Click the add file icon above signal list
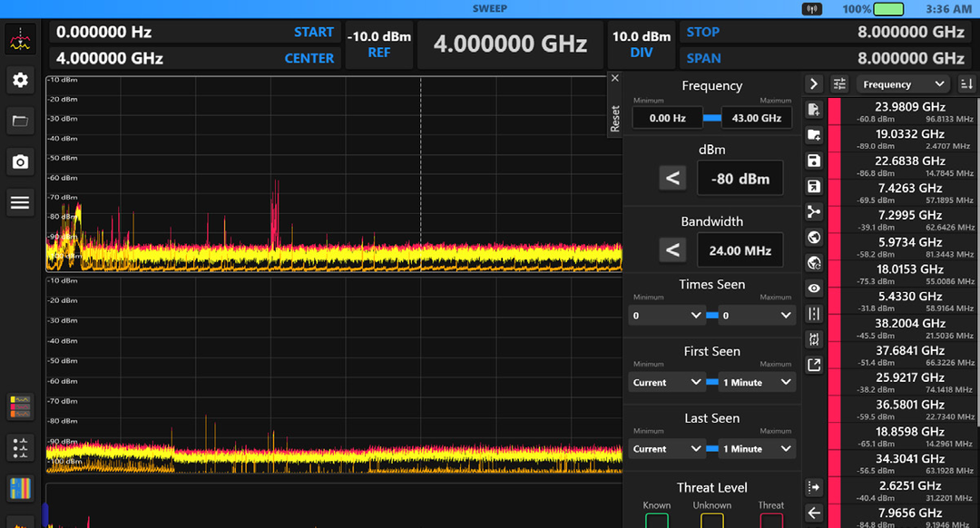Viewport: 980px width, 528px height. [814, 110]
